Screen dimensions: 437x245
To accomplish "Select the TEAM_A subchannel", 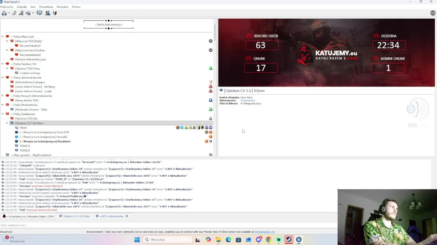I will [25, 146].
